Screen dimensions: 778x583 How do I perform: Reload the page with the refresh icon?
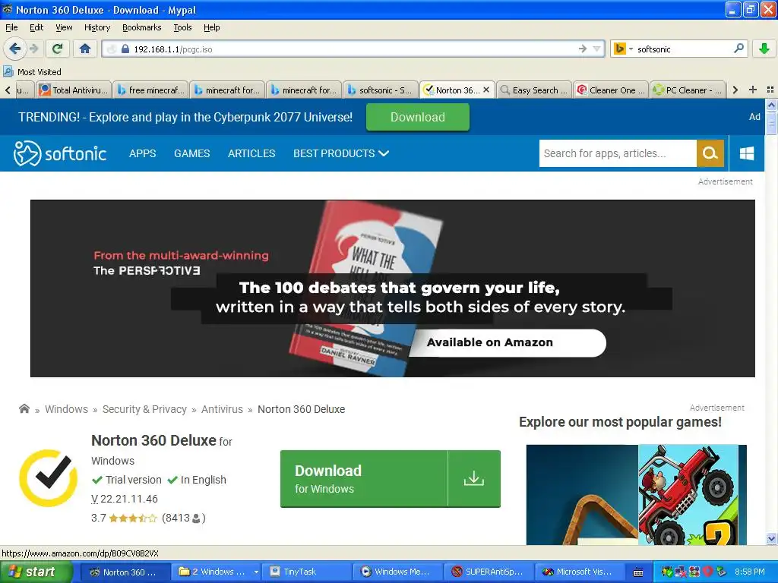(57, 49)
